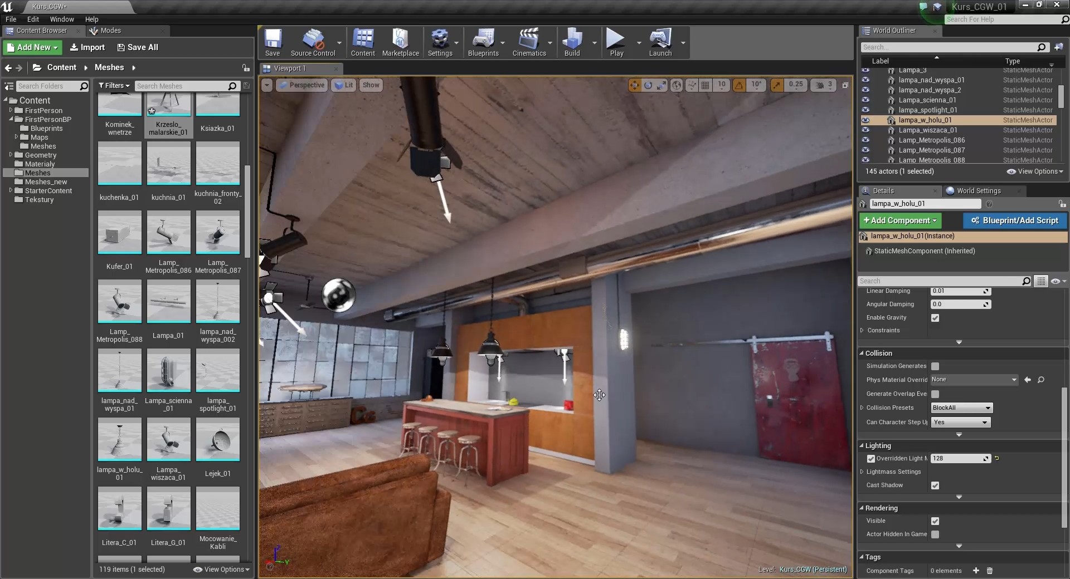
Task: Open the Window menu
Action: click(61, 19)
